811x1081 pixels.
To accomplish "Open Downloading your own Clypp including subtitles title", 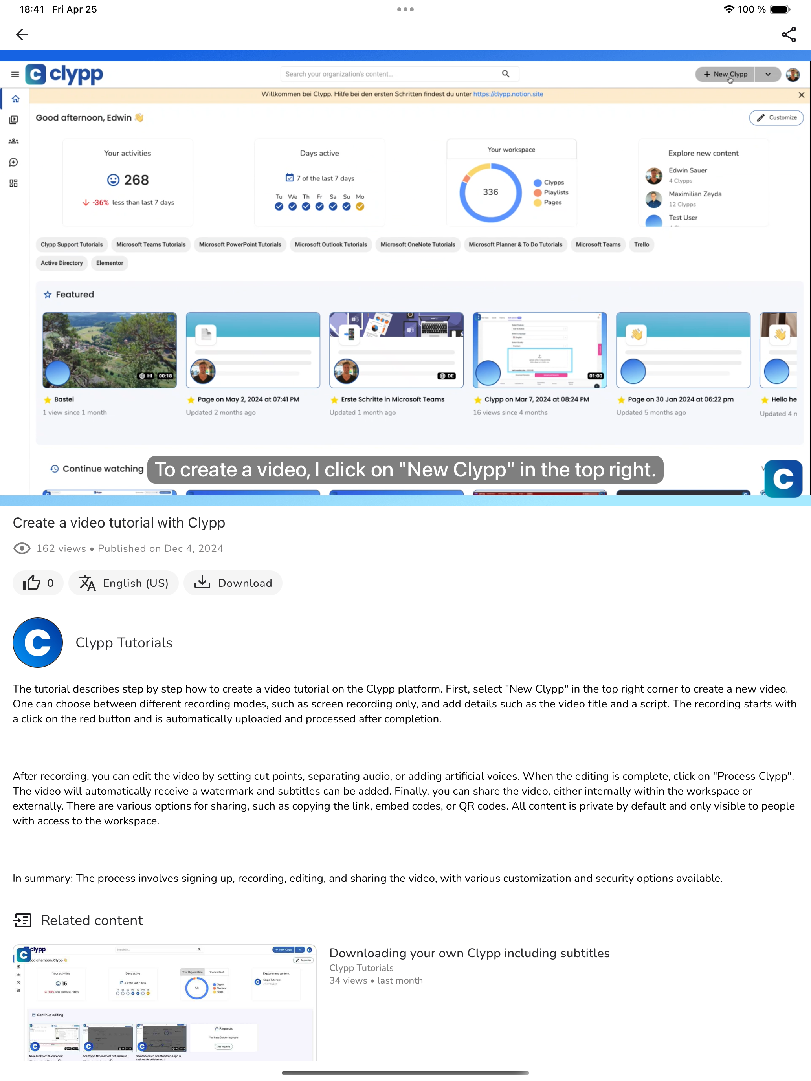I will pos(469,953).
